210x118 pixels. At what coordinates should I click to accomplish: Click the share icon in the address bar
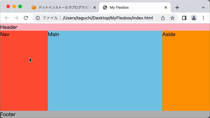coord(163,18)
